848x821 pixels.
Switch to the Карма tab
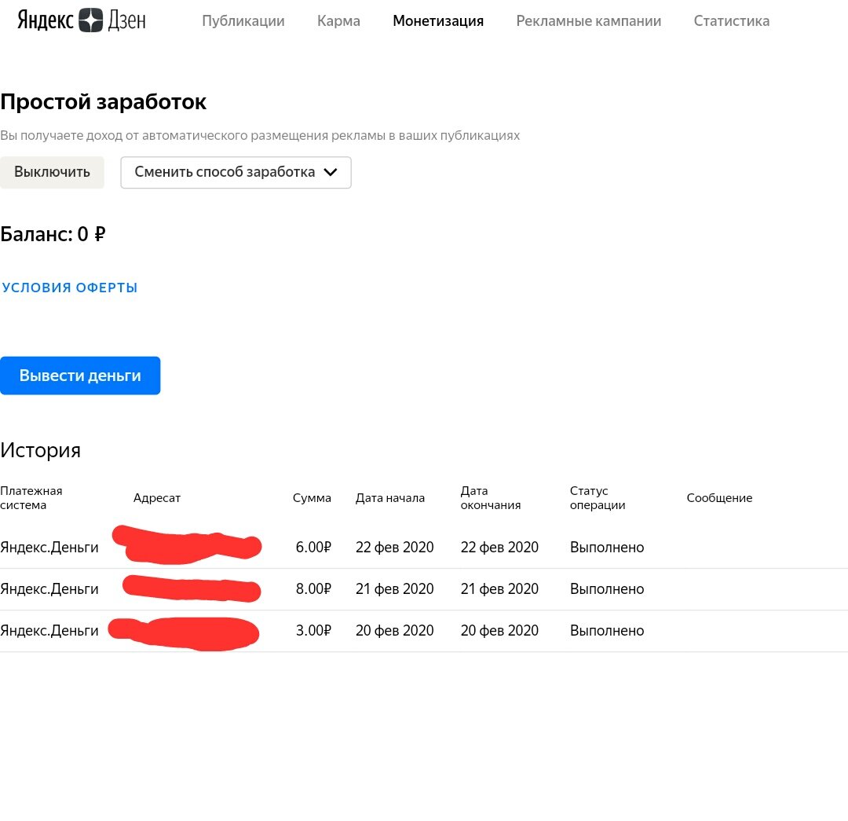click(338, 21)
